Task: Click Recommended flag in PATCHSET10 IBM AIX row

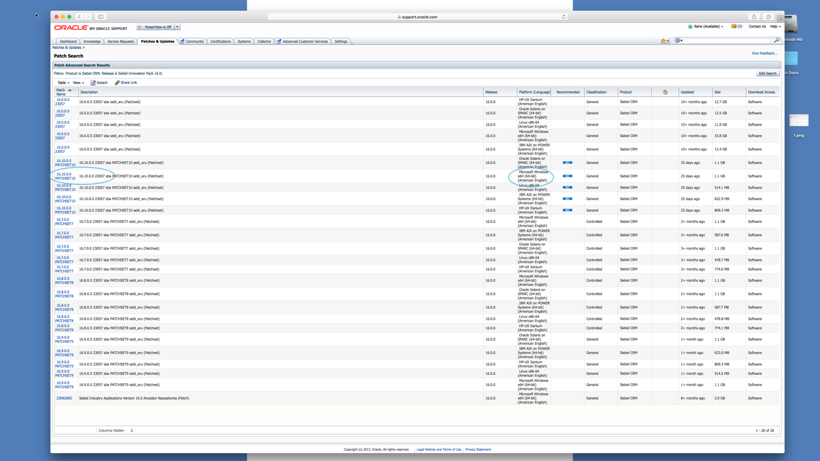Action: click(x=568, y=199)
